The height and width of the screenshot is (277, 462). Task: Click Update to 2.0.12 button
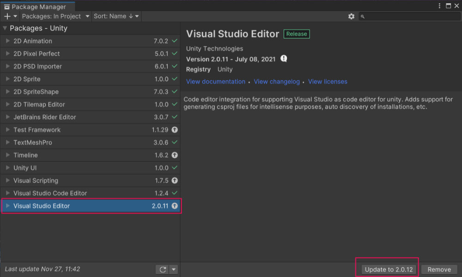click(x=389, y=269)
